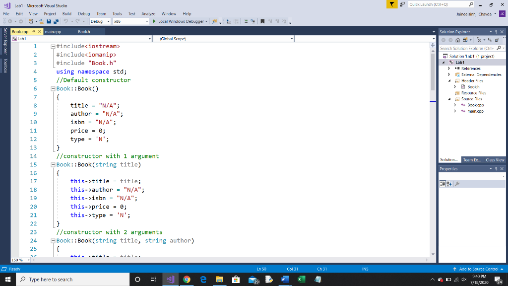Image resolution: width=508 pixels, height=286 pixels.
Task: Expand the External Dependencies node
Action: [x=449, y=74]
